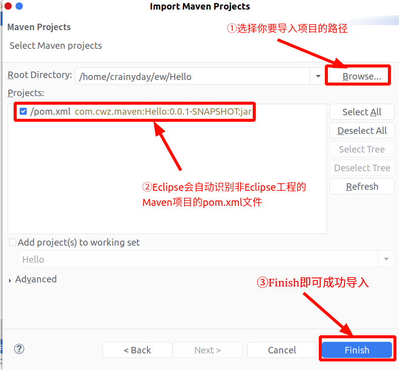Open the help question mark icon
This screenshot has height=370, width=399.
click(x=19, y=349)
